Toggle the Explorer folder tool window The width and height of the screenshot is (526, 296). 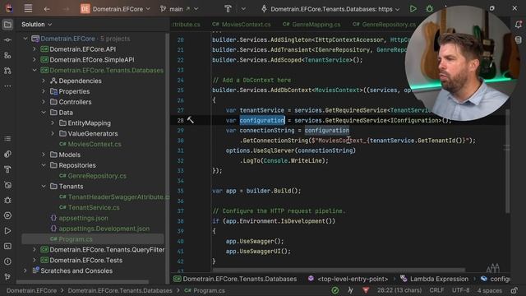point(7,25)
